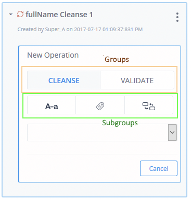Open the three-dot options menu

pyautogui.click(x=177, y=17)
